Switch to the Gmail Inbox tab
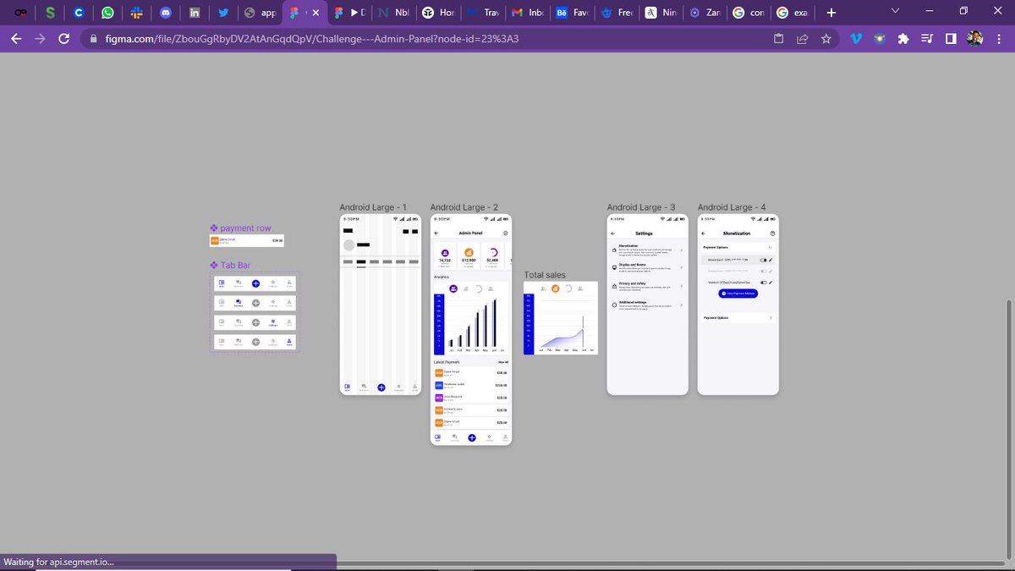 coord(527,13)
